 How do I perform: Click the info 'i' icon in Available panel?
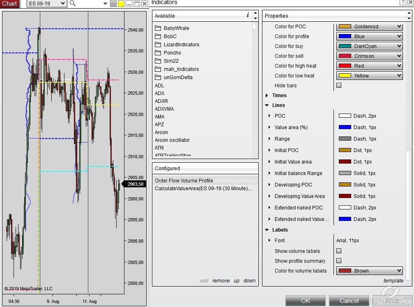pos(248,15)
